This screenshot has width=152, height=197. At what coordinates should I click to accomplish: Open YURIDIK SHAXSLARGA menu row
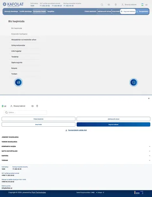click(9, 142)
